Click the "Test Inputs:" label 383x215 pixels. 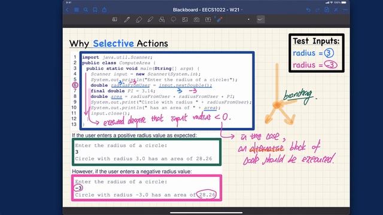[316, 41]
